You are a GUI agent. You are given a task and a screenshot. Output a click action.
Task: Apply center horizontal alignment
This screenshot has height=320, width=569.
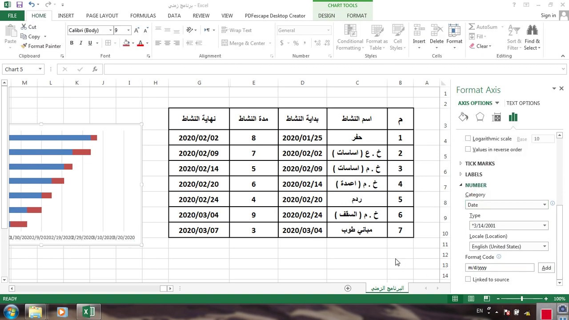(167, 43)
